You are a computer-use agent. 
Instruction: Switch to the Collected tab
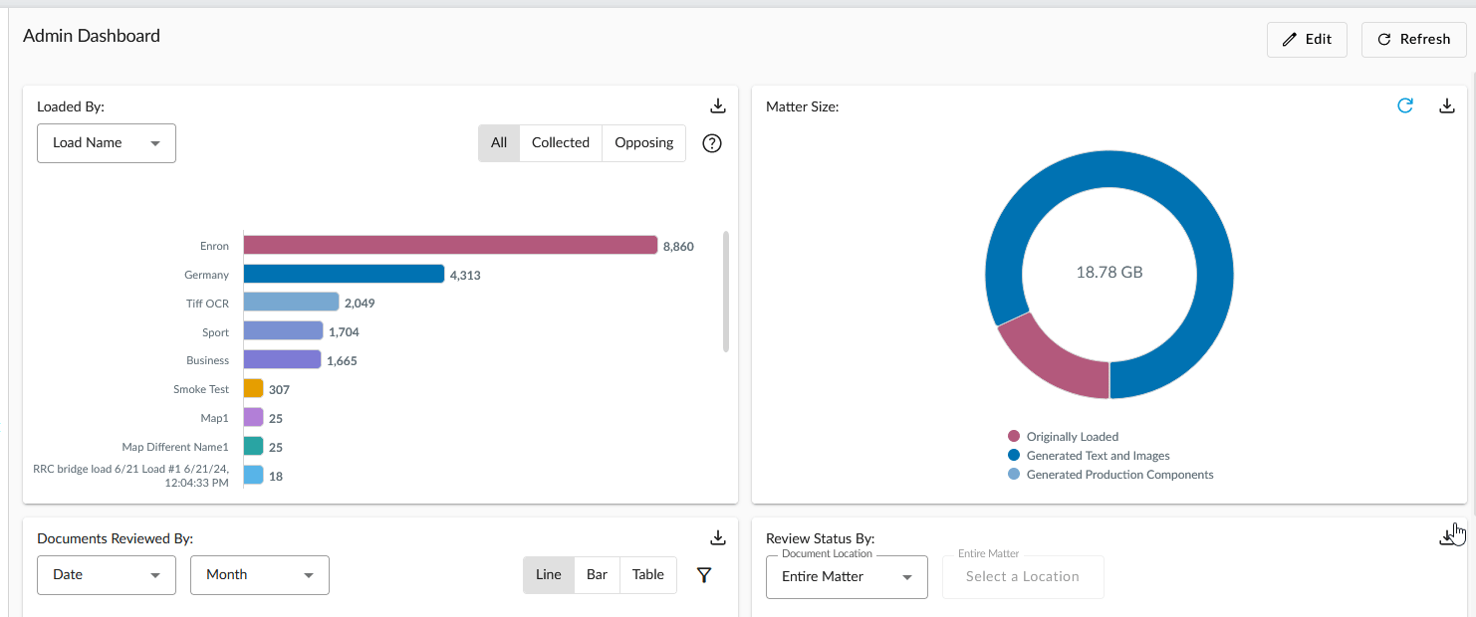(560, 142)
